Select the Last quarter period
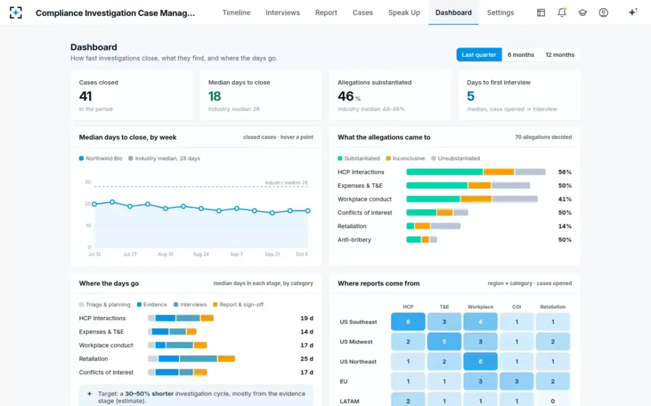 (479, 55)
